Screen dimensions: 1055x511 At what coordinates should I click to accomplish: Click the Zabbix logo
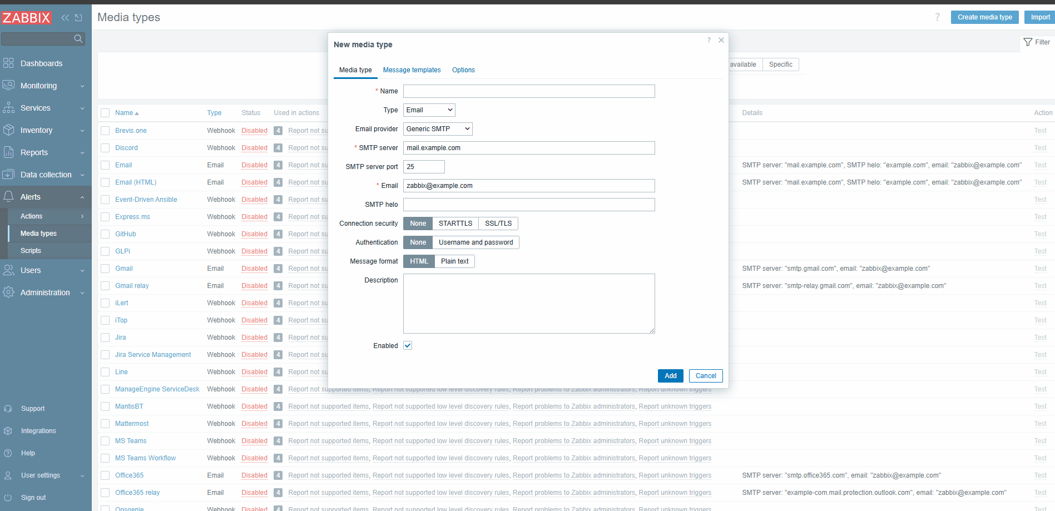click(x=26, y=18)
